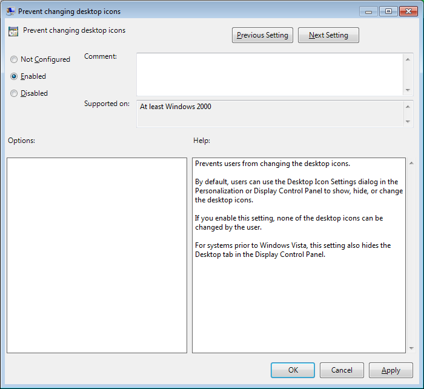Click the Help pane scroll down arrow

click(x=411, y=348)
